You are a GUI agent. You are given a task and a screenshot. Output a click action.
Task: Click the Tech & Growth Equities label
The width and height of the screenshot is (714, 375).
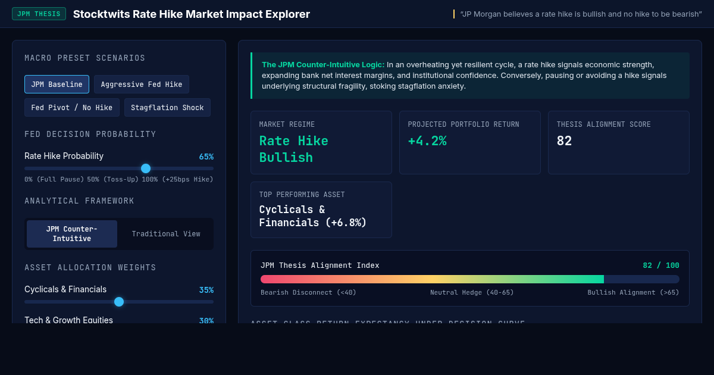pos(68,320)
